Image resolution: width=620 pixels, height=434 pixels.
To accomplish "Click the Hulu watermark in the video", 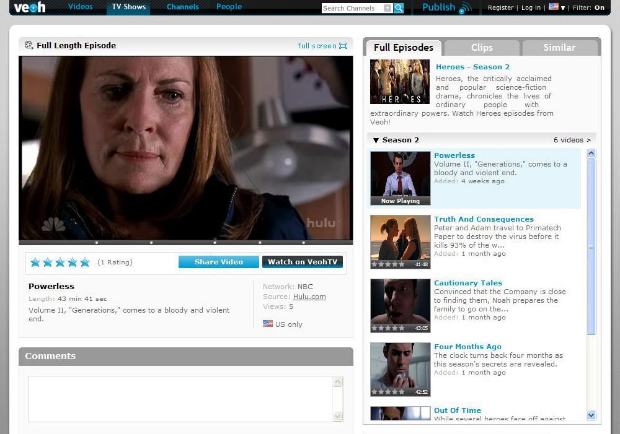I will [324, 223].
